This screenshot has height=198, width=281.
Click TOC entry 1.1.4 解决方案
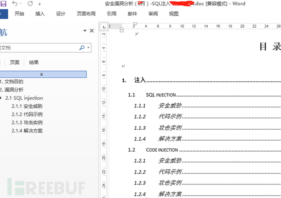coord(208,139)
